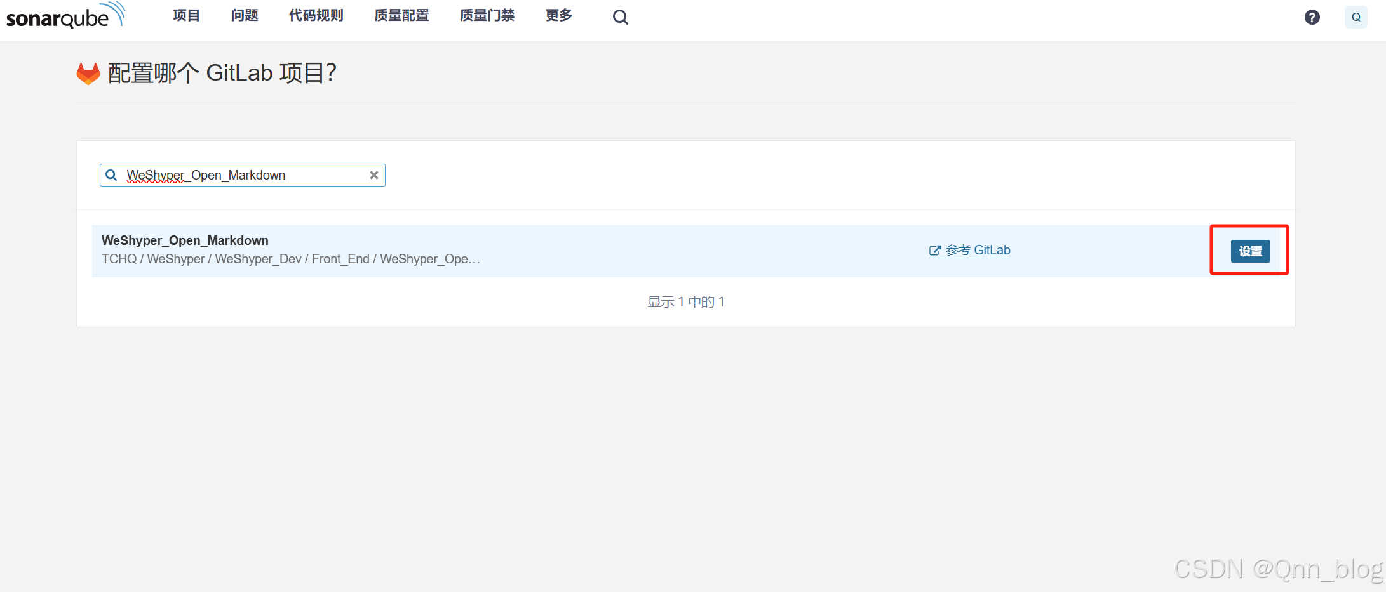Open the help question mark icon
The image size is (1386, 592).
(x=1312, y=17)
